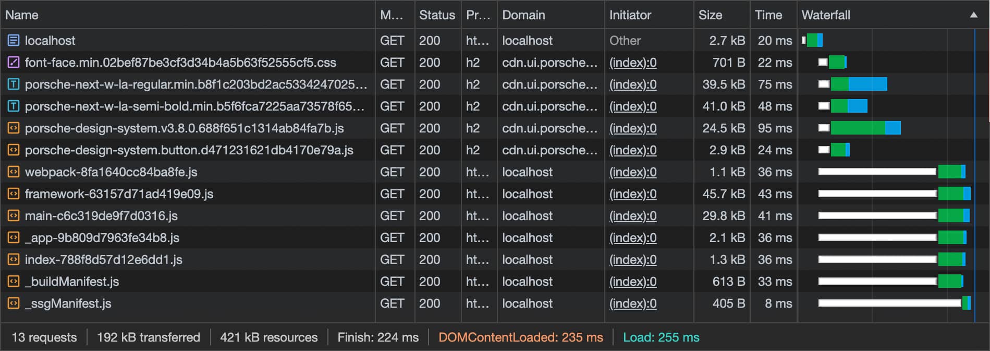990x351 pixels.
Task: Sort requests by the Time column header
Action: (x=767, y=15)
